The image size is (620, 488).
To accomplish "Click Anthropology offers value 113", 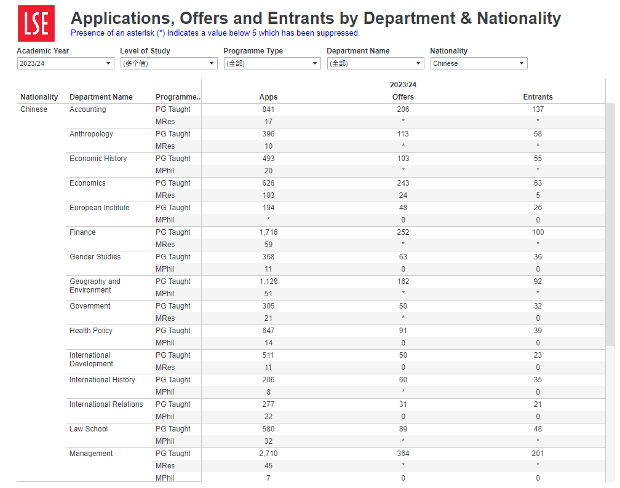I will tap(403, 133).
